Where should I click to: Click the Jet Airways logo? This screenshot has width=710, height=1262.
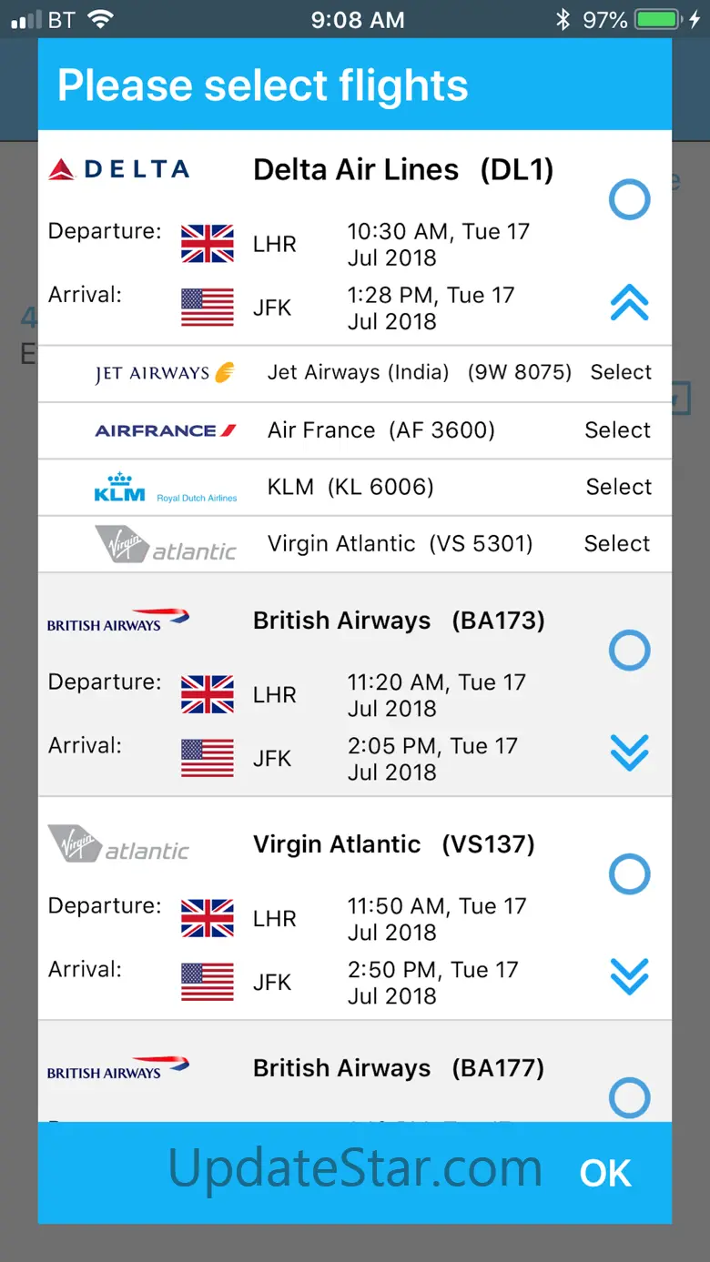pos(165,373)
